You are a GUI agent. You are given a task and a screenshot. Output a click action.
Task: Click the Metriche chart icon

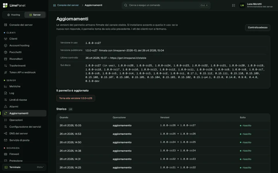click(6, 86)
